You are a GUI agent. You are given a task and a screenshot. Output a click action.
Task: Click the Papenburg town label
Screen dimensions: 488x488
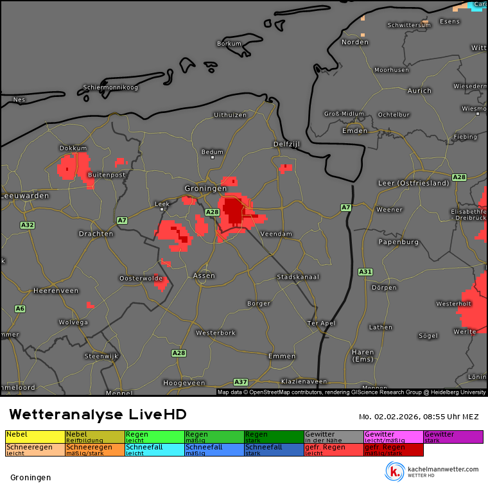tap(398, 242)
